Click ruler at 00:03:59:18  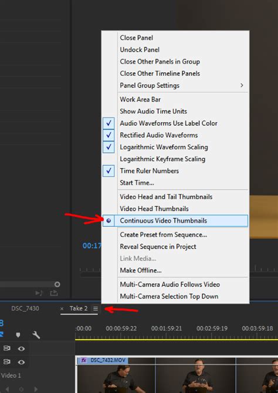257,328
